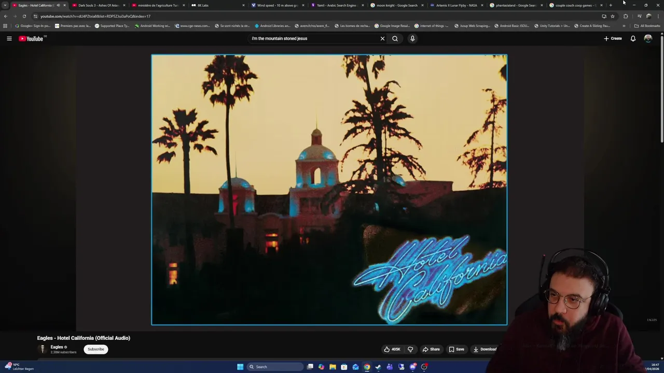Click the Download button
This screenshot has height=373, width=664.
click(485, 349)
